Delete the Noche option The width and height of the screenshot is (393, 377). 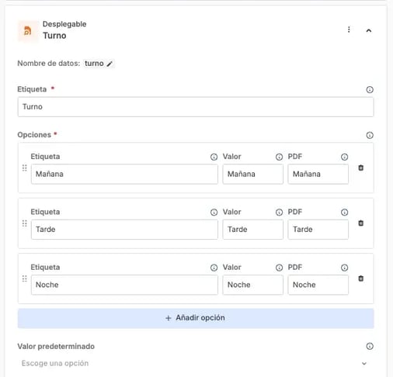pos(360,278)
